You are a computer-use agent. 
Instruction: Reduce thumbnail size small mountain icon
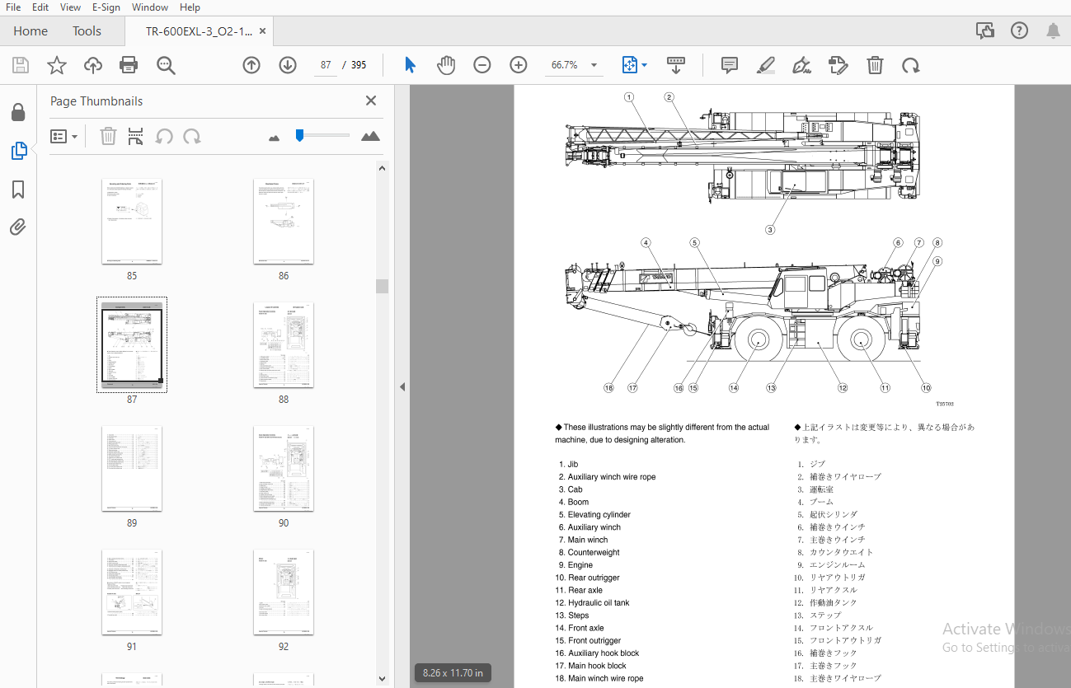[x=275, y=138]
